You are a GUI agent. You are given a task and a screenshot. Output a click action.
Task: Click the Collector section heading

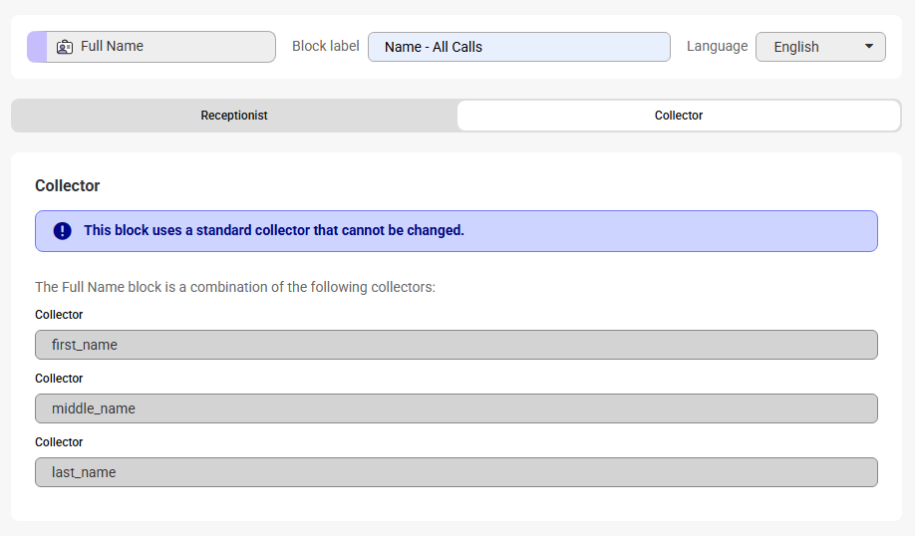point(68,186)
